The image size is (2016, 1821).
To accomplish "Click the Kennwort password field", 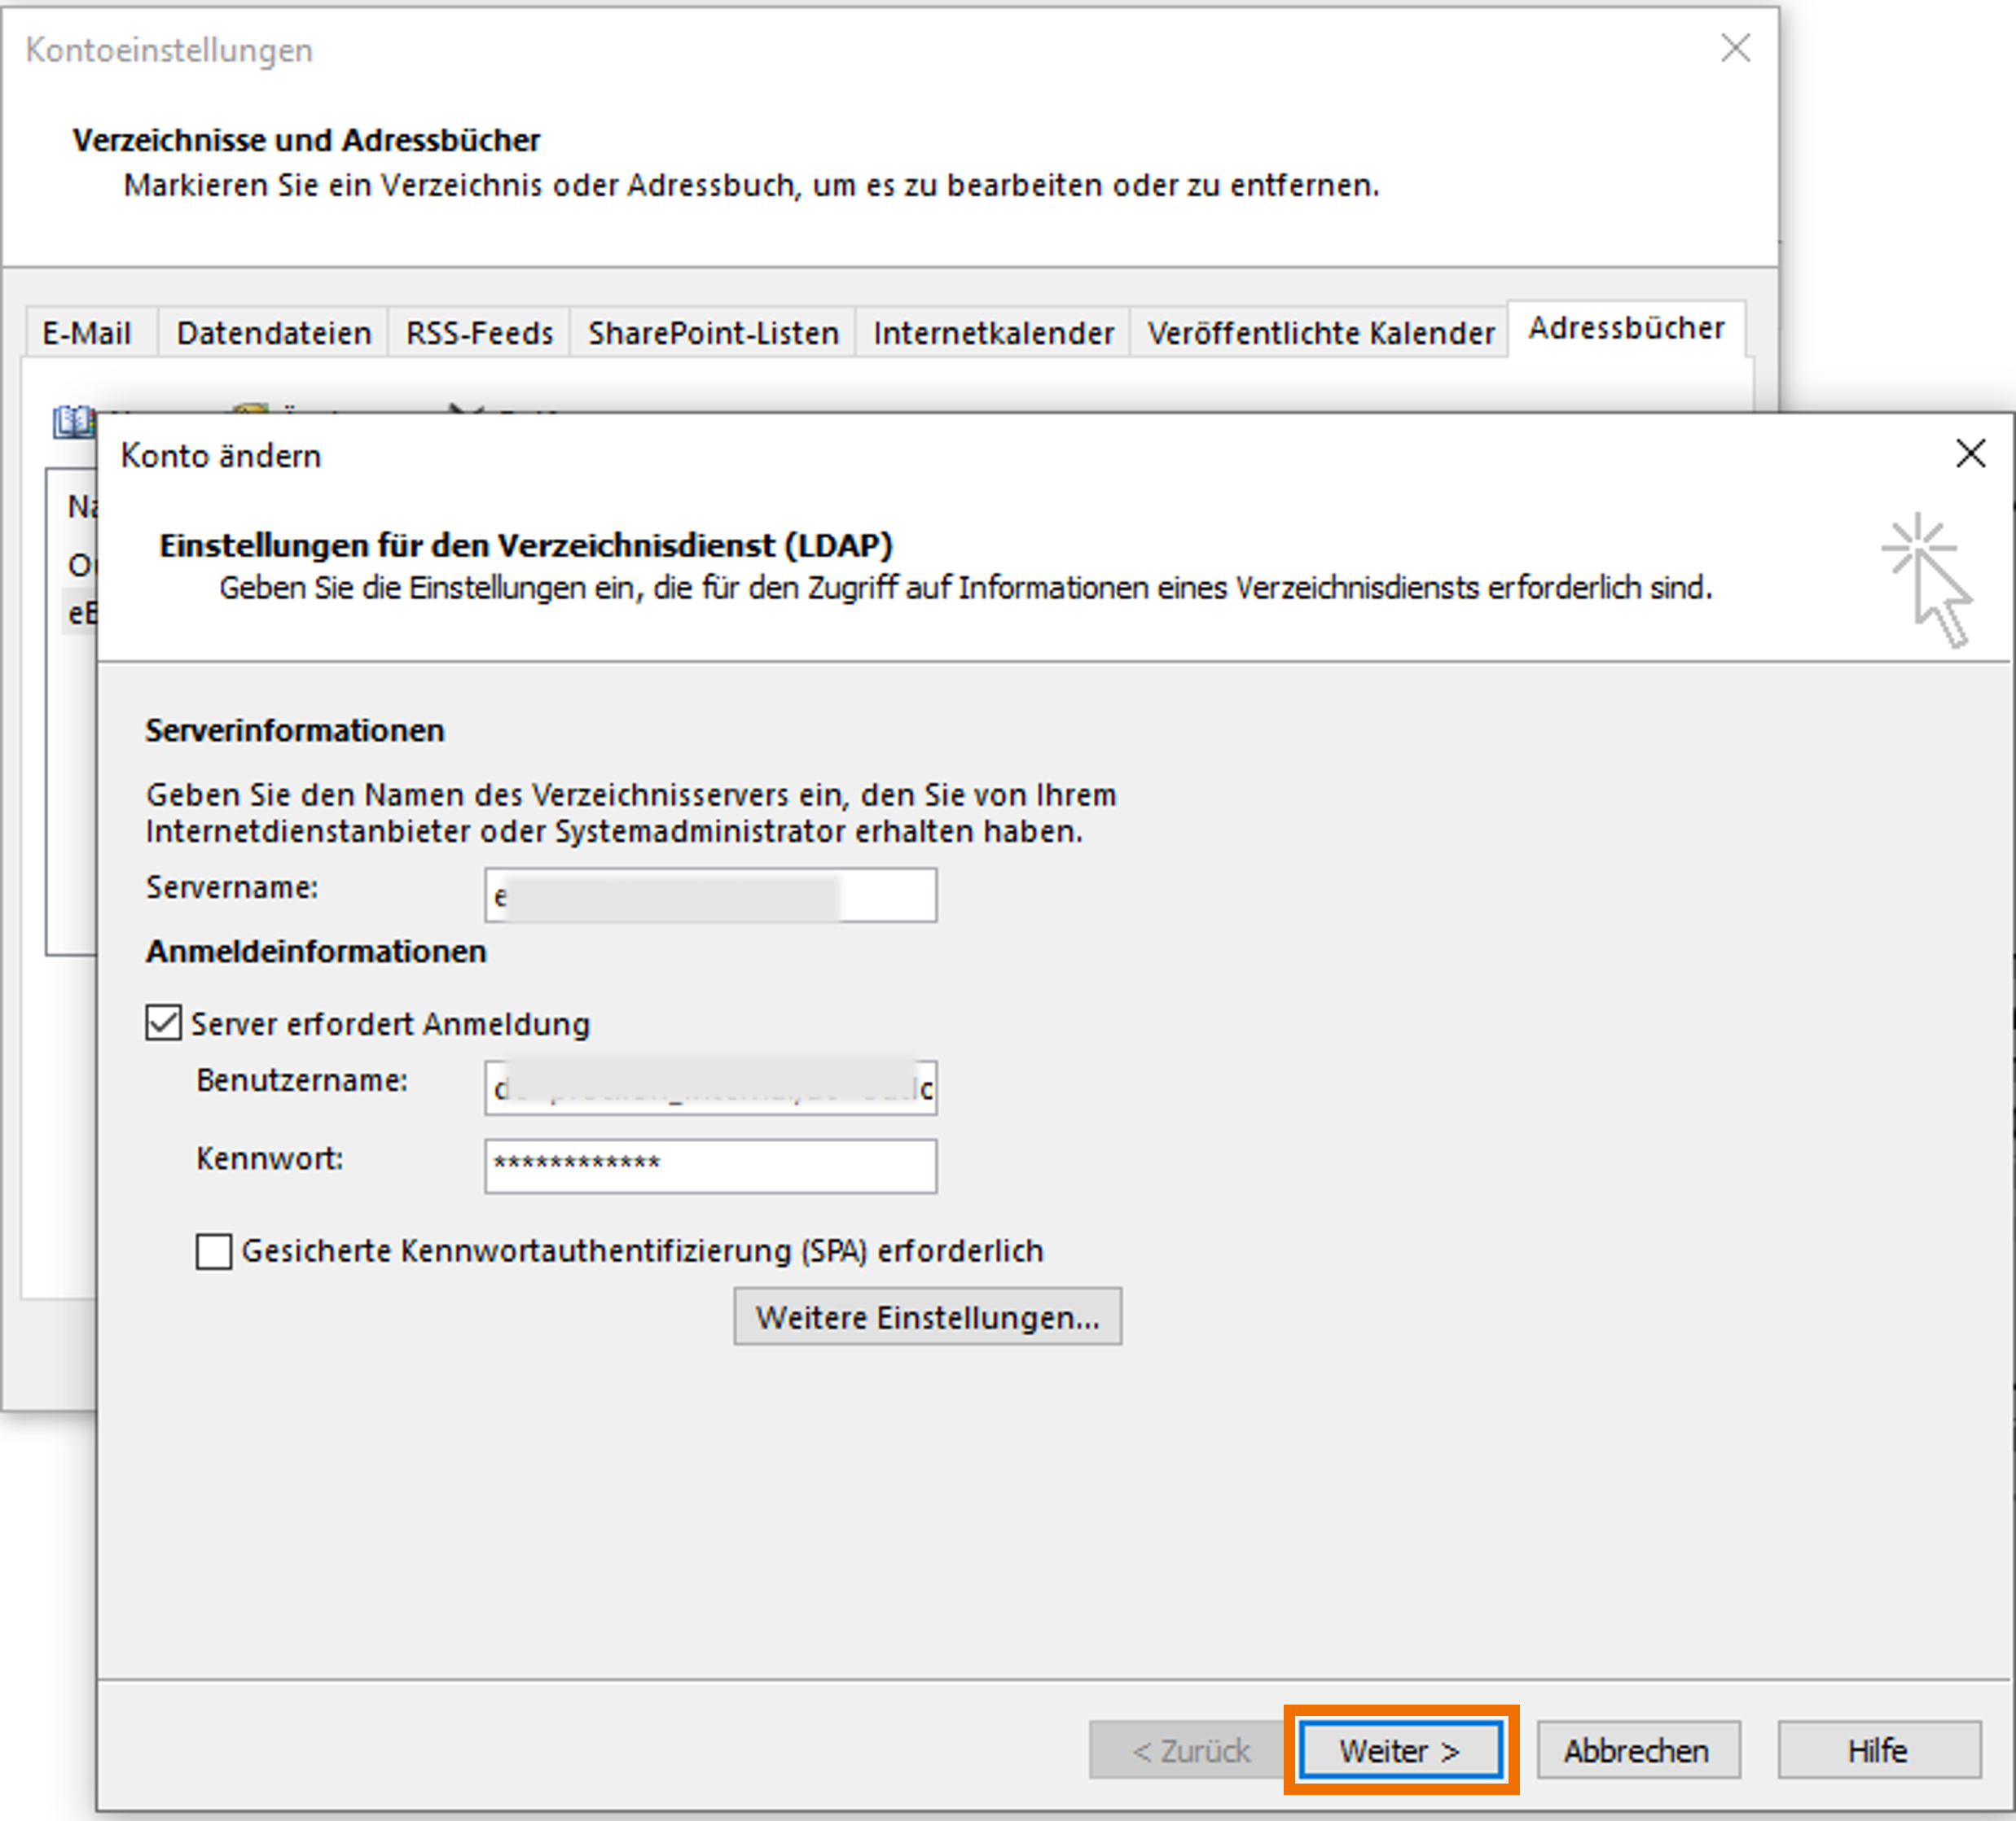I will (710, 1167).
